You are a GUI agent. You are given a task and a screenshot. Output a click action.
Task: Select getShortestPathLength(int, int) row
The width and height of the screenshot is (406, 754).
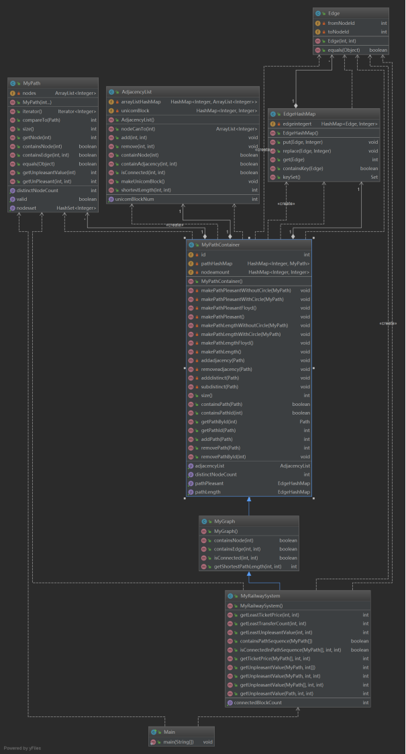point(249,567)
